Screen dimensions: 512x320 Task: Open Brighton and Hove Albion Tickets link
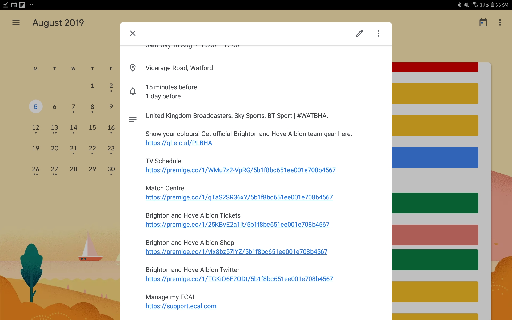coord(237,225)
